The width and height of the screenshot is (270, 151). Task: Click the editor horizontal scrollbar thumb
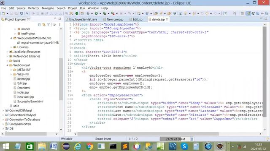[148, 133]
